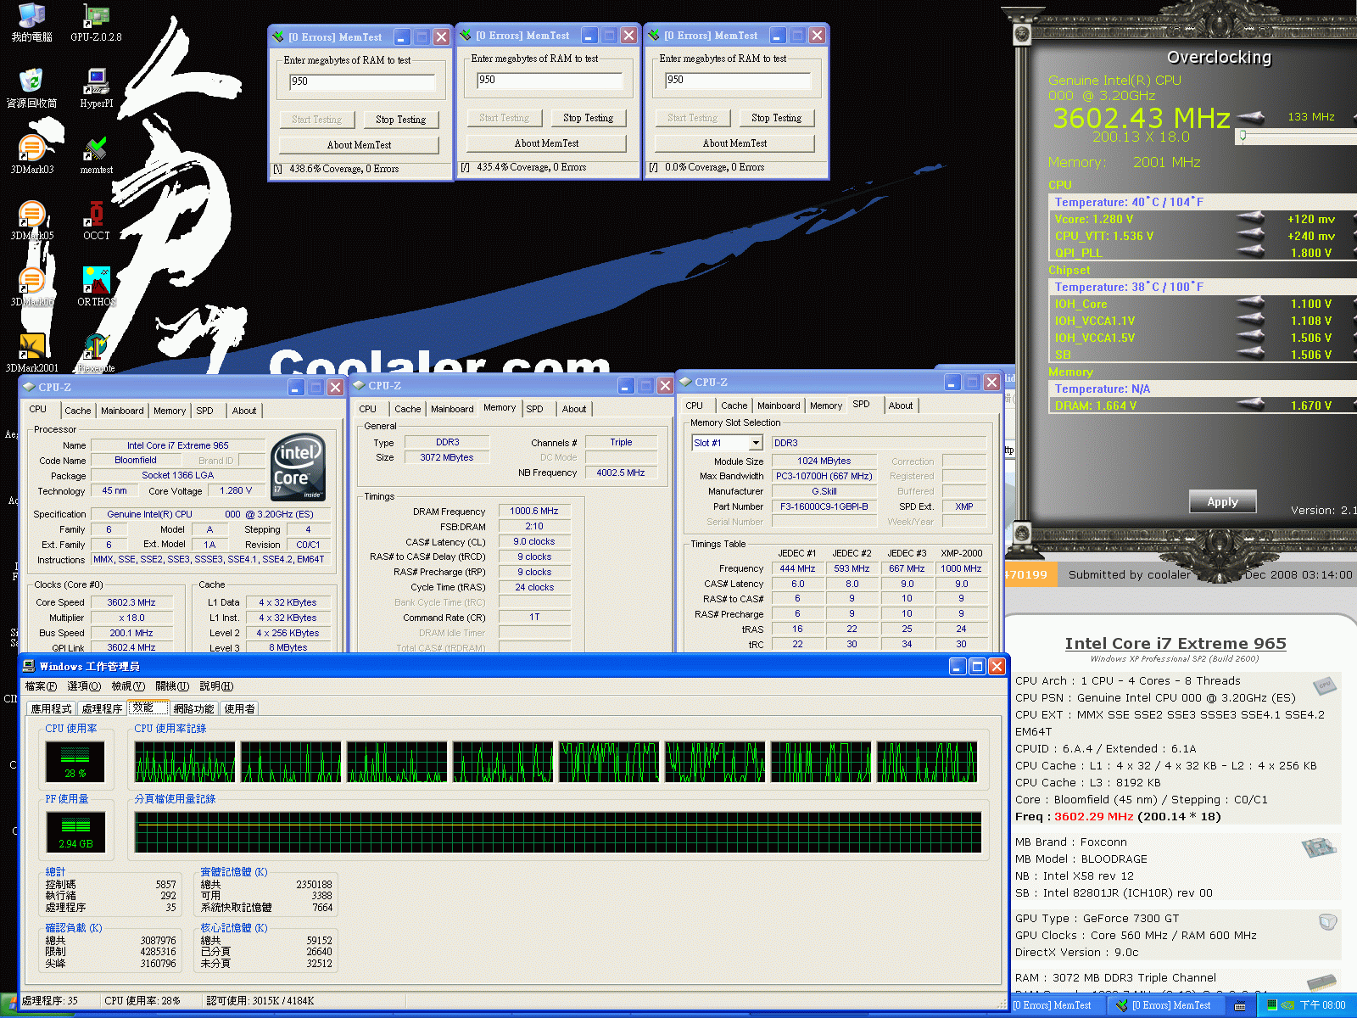1357x1018 pixels.
Task: Click the 'Socket 1366 LGA' package value
Action: 177,475
